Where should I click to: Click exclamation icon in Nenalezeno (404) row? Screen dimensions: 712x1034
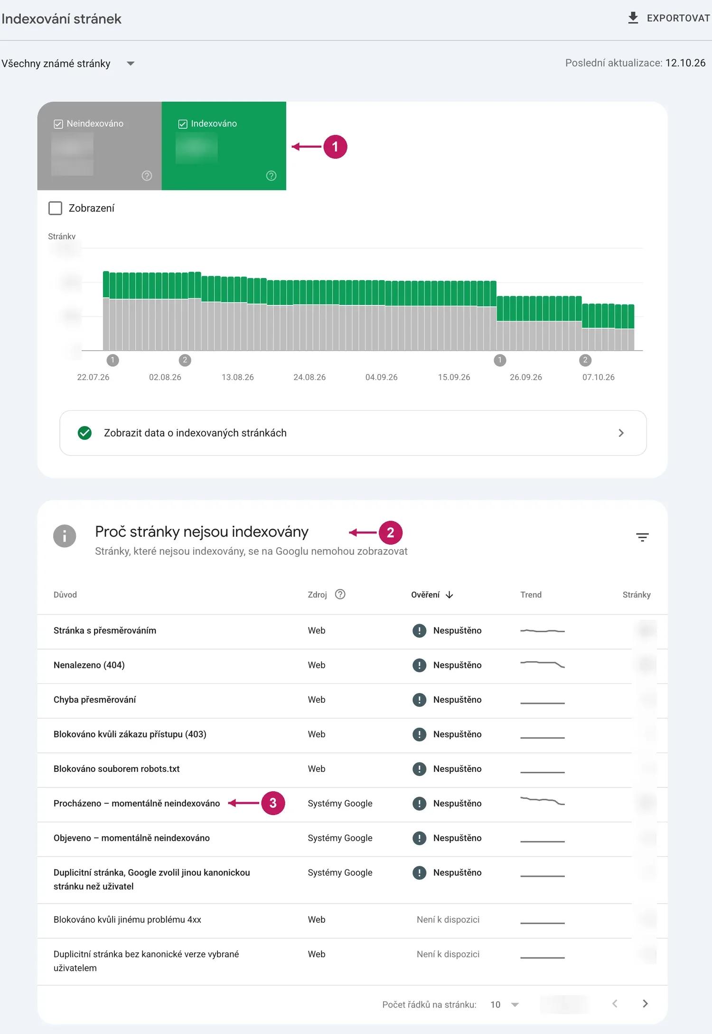pos(419,665)
